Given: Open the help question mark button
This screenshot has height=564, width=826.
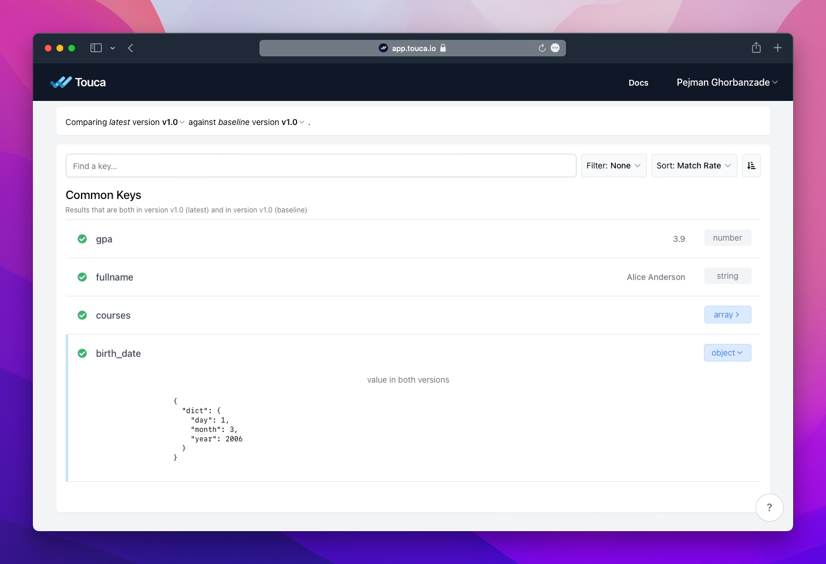Looking at the screenshot, I should pyautogui.click(x=769, y=508).
